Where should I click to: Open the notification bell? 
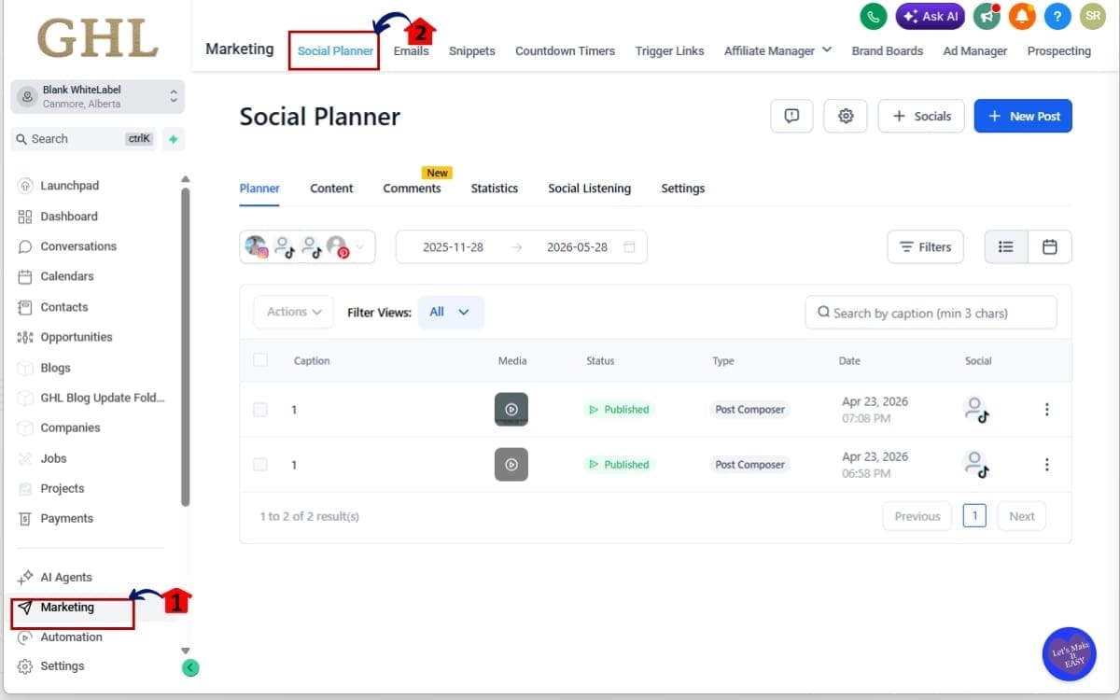pos(1024,16)
